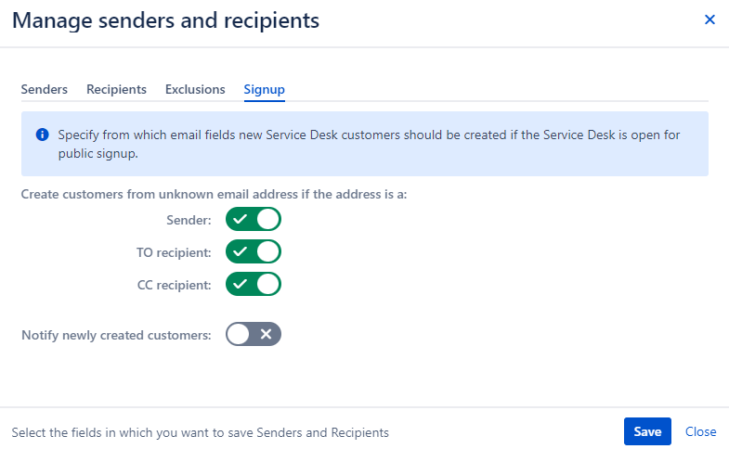Click the white knob of the TO recipient switch
The height and width of the screenshot is (449, 729).
[268, 251]
